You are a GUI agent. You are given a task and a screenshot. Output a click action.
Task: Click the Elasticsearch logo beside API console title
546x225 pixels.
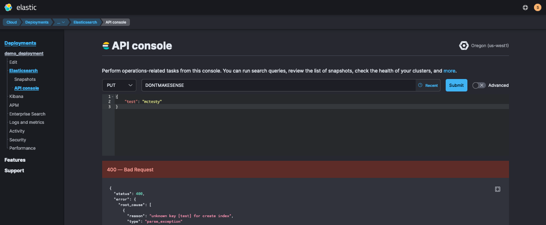(106, 46)
